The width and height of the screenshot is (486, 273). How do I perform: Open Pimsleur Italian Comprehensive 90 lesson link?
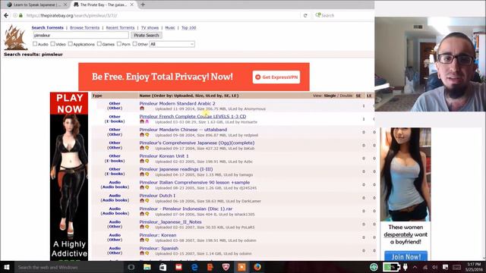coord(194,182)
